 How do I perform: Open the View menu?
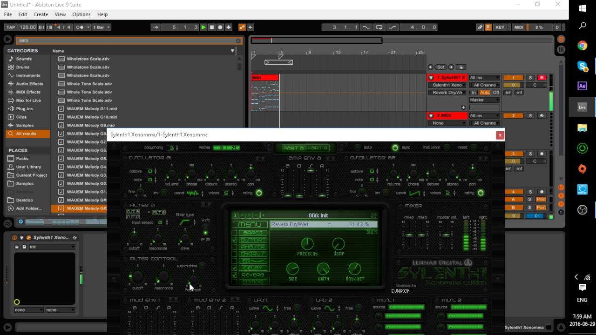tap(60, 14)
